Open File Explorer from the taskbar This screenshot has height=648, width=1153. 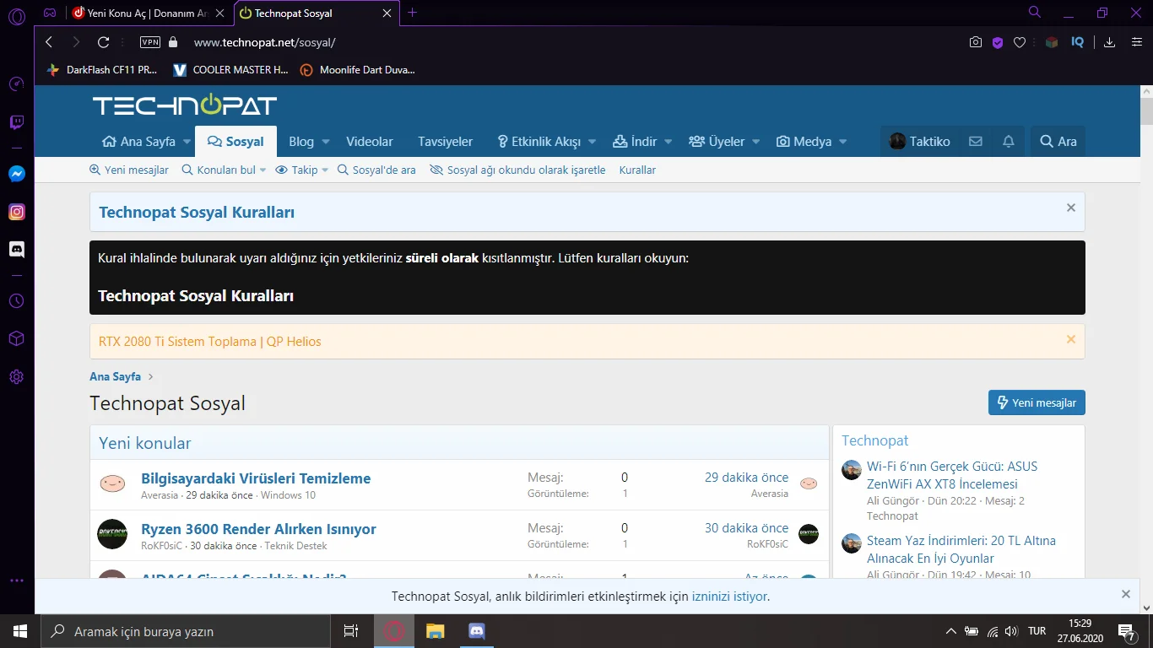[x=435, y=631]
